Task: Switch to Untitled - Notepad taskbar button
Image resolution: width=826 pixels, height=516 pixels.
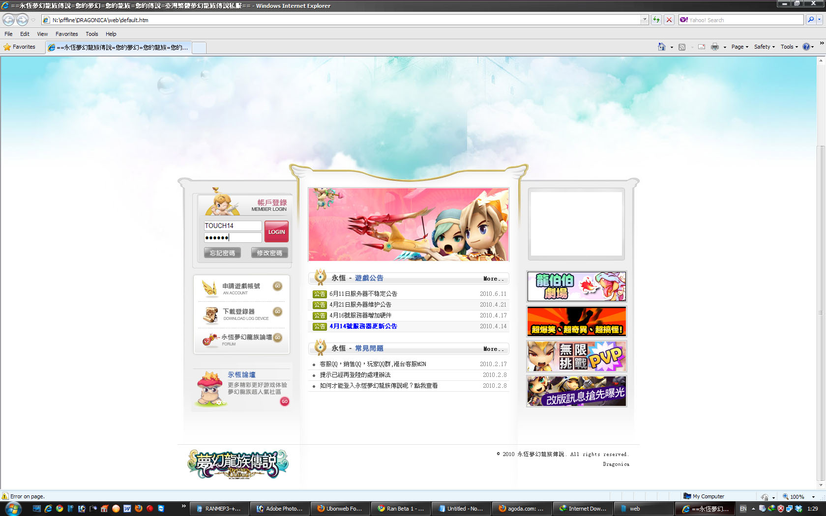Action: click(461, 509)
